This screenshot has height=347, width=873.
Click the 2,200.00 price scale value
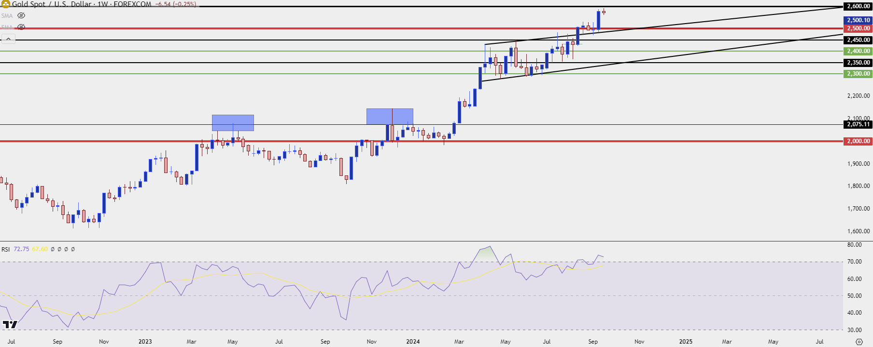pyautogui.click(x=859, y=96)
